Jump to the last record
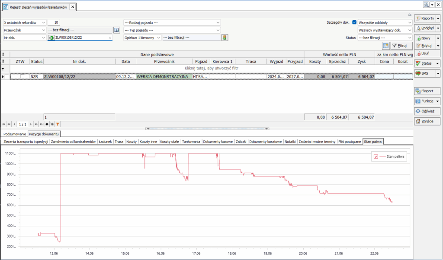The image size is (443, 260). click(42, 124)
